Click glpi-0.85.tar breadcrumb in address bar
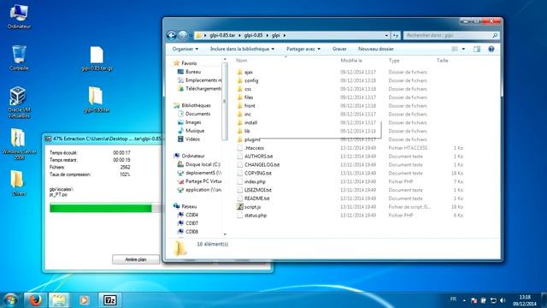Screen dimensions: 547x308 coord(222,35)
